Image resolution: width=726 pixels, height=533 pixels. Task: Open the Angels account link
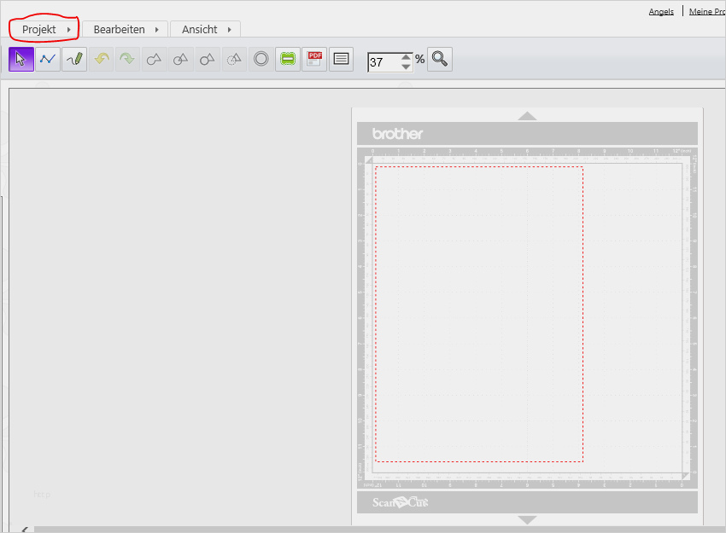(x=661, y=12)
